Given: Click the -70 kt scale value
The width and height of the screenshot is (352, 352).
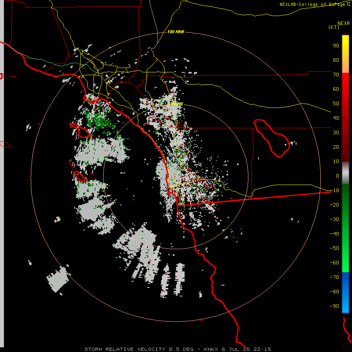Looking at the screenshot, I should click(334, 277).
